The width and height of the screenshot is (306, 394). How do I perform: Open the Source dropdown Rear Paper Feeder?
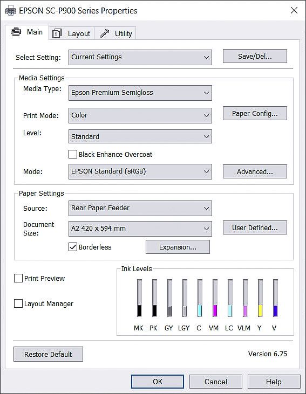(x=140, y=208)
